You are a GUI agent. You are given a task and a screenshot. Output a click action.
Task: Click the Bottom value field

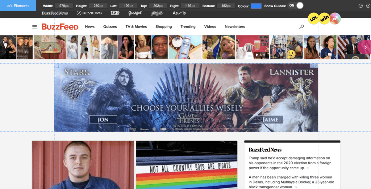point(226,6)
